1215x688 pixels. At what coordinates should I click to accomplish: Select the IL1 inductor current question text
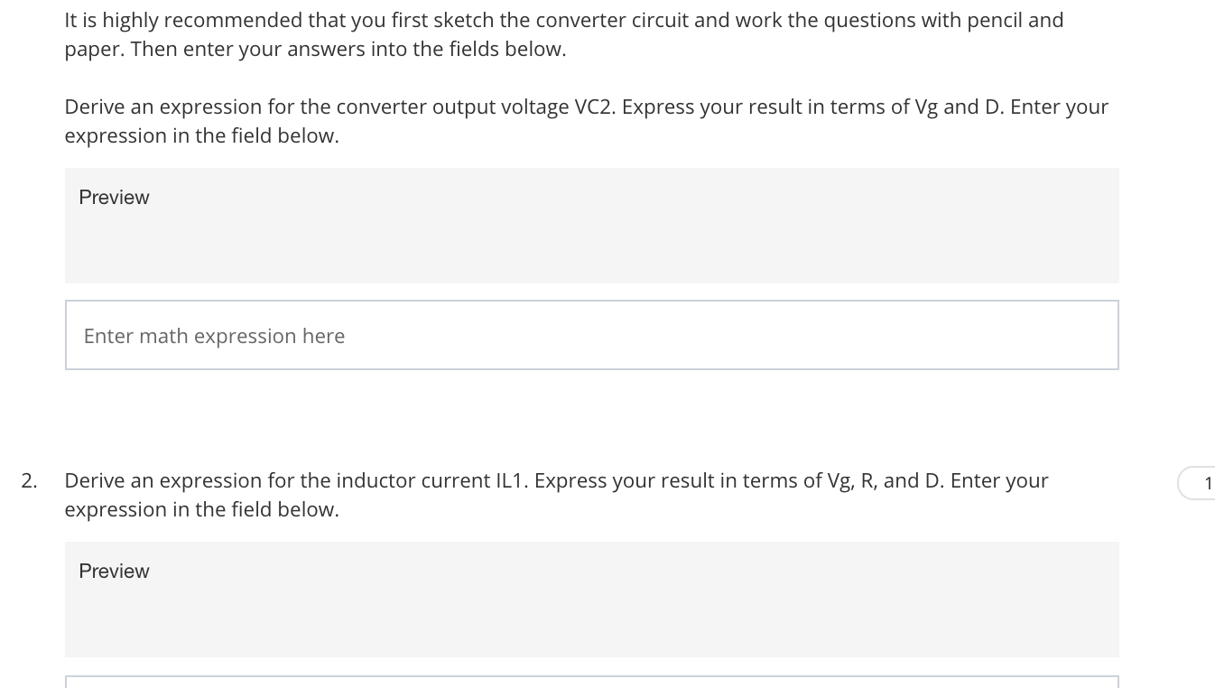point(556,494)
